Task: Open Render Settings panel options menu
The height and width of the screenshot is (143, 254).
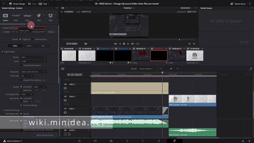Action: 57,8
